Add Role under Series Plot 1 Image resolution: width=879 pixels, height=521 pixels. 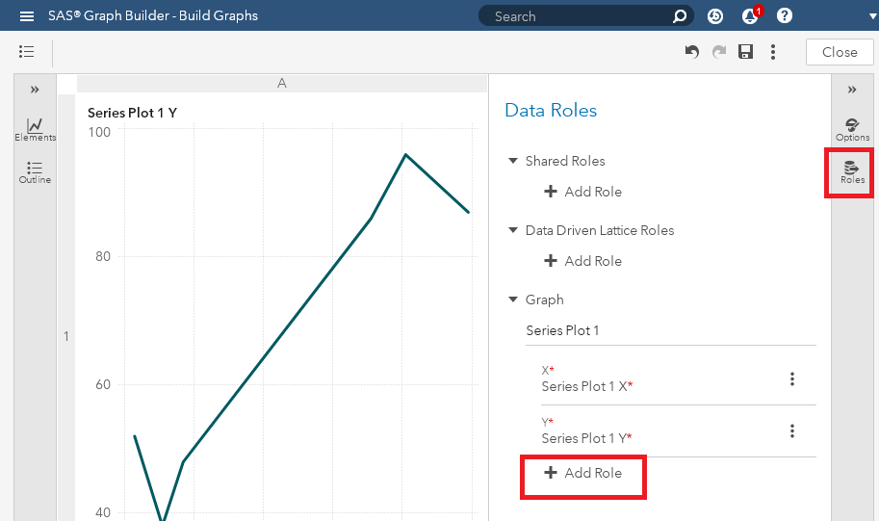click(x=583, y=473)
